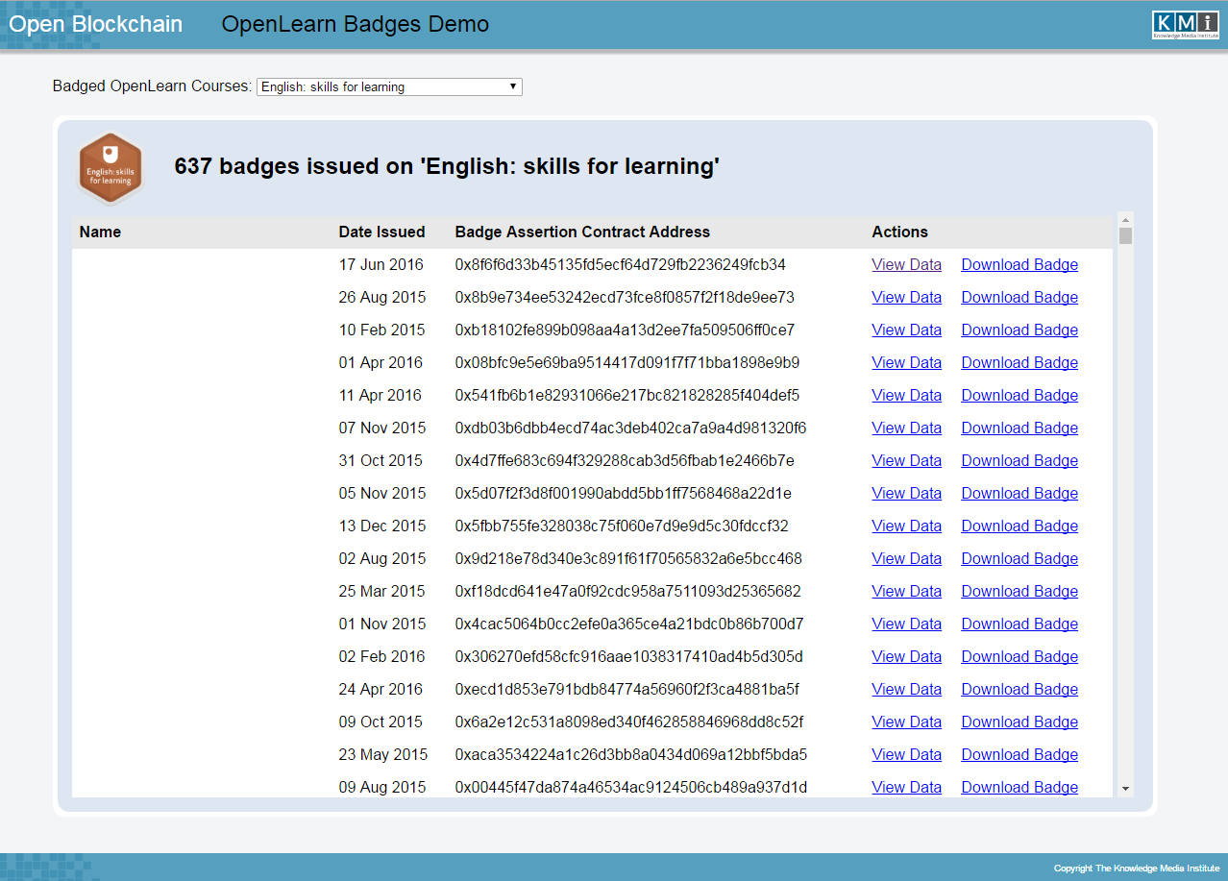Screen dimensions: 1228x881
Task: Open the Badged OpenLearn Courses dropdown
Action: pyautogui.click(x=389, y=86)
